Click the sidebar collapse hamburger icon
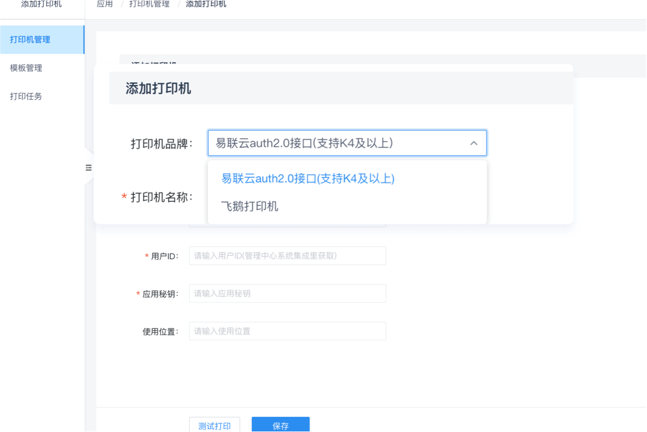 point(88,167)
